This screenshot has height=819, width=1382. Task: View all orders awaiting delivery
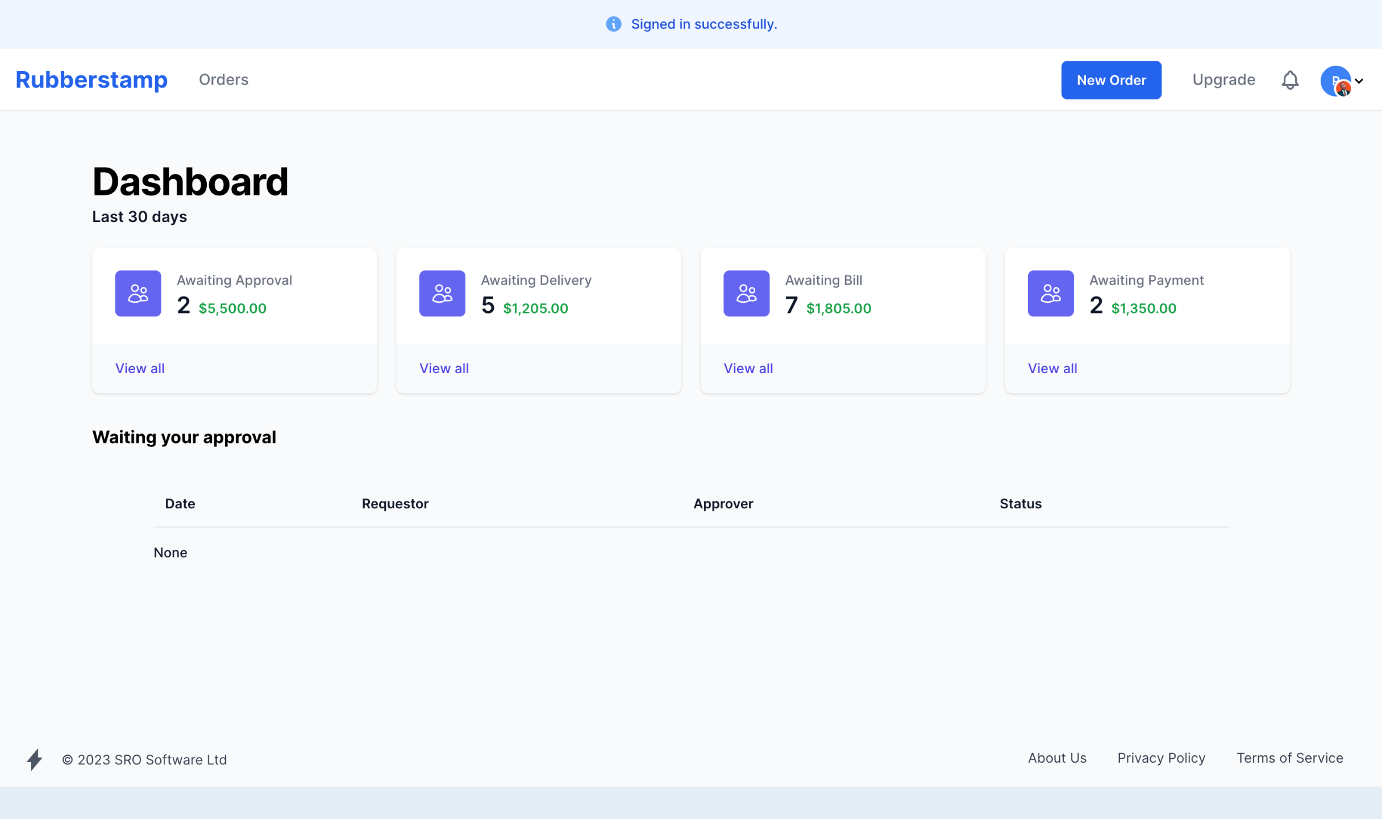pos(444,368)
